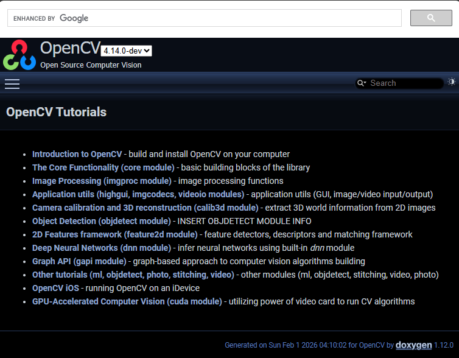This screenshot has height=358, width=459.
Task: Open Graph API (gapi module) link
Action: coord(79,261)
